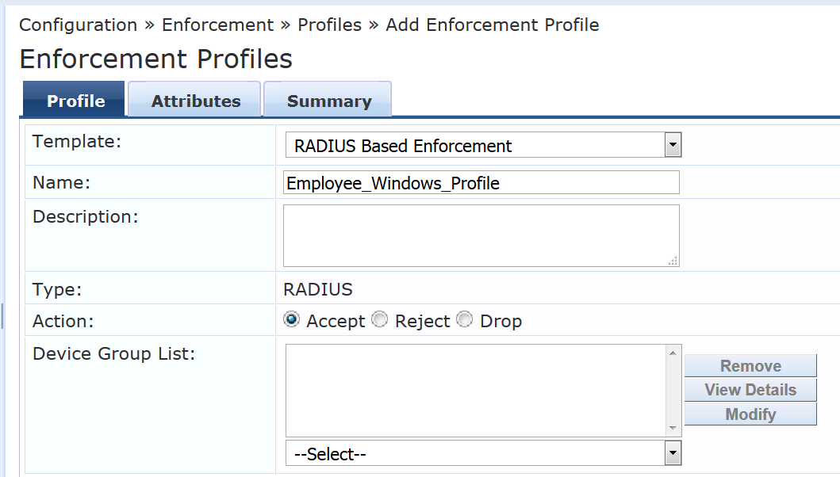
Task: Switch to the Summary tab
Action: coord(329,101)
